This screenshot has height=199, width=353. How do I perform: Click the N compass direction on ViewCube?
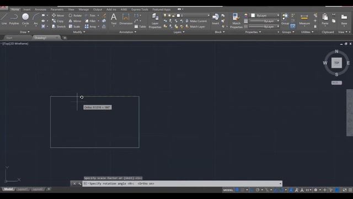pos(336,51)
